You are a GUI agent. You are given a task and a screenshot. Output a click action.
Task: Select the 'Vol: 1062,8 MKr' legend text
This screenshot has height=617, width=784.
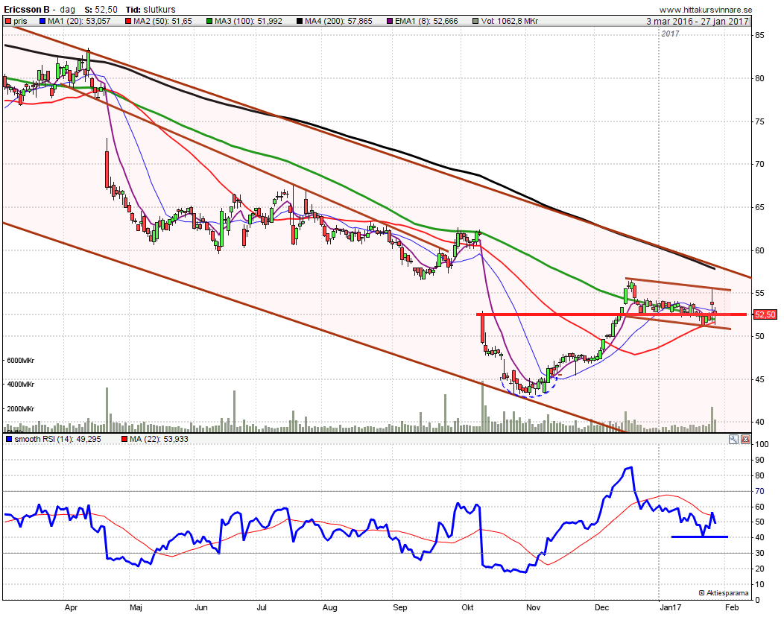pyautogui.click(x=510, y=21)
